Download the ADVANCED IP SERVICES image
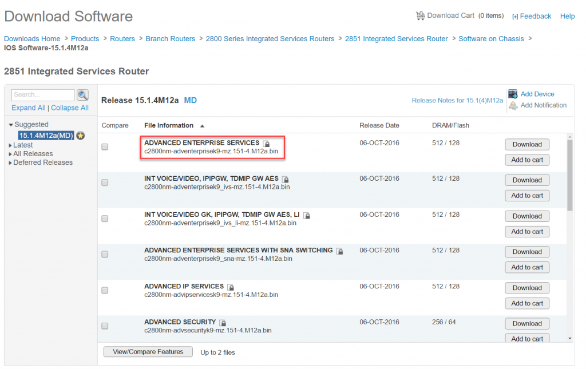 pyautogui.click(x=526, y=288)
